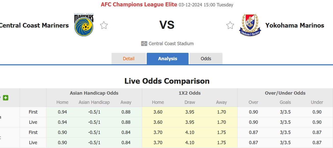Image resolution: width=333 pixels, height=148 pixels.
Task: Switch to the Analysis tab
Action: [x=168, y=59]
